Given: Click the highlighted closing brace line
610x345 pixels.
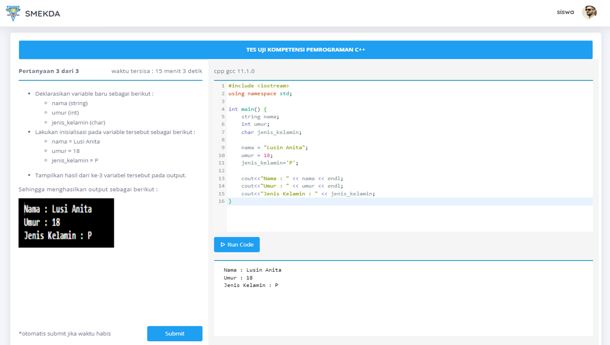Looking at the screenshot, I should coord(231,200).
